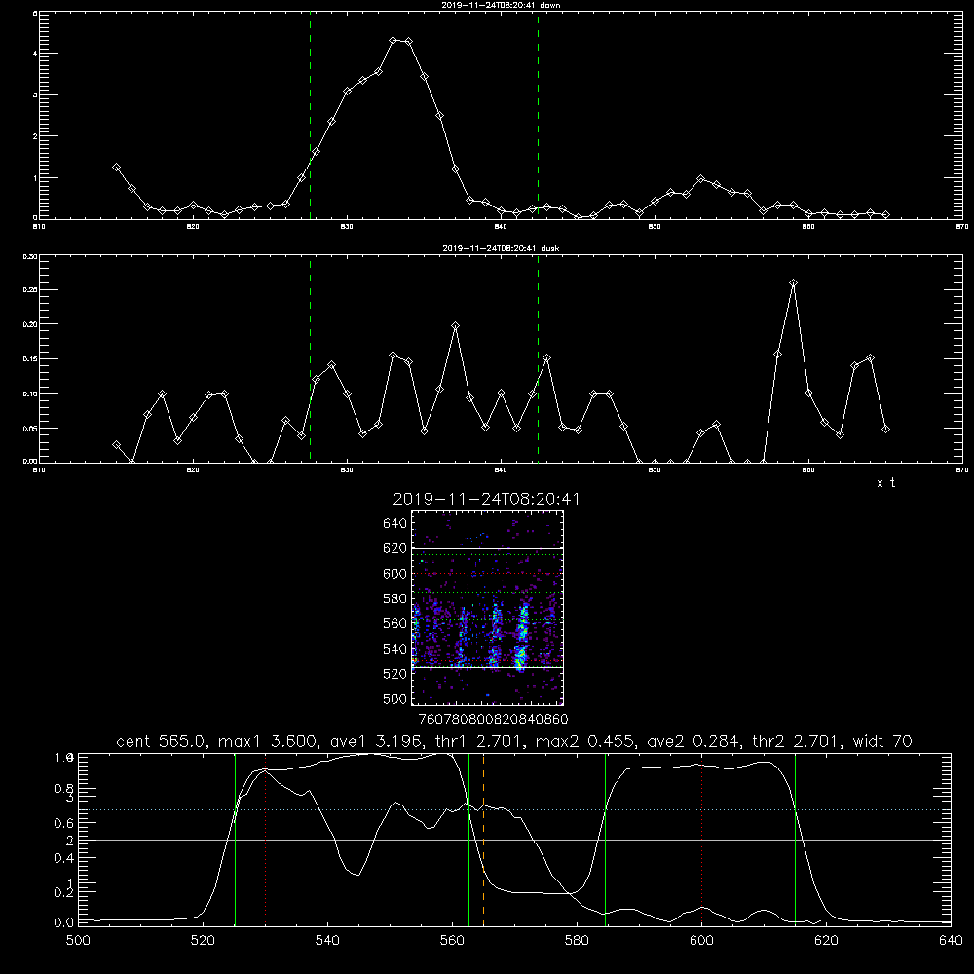Click the heatmap y-axis label 600
Screen dimensions: 974x974
(x=395, y=574)
